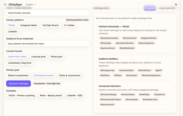The height and width of the screenshot is (116, 183).
Task: Click the #wellness hashtag
Action: [x=105, y=75]
